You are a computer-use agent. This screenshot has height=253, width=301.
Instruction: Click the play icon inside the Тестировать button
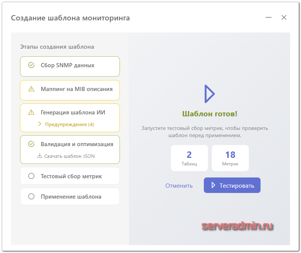point(213,185)
